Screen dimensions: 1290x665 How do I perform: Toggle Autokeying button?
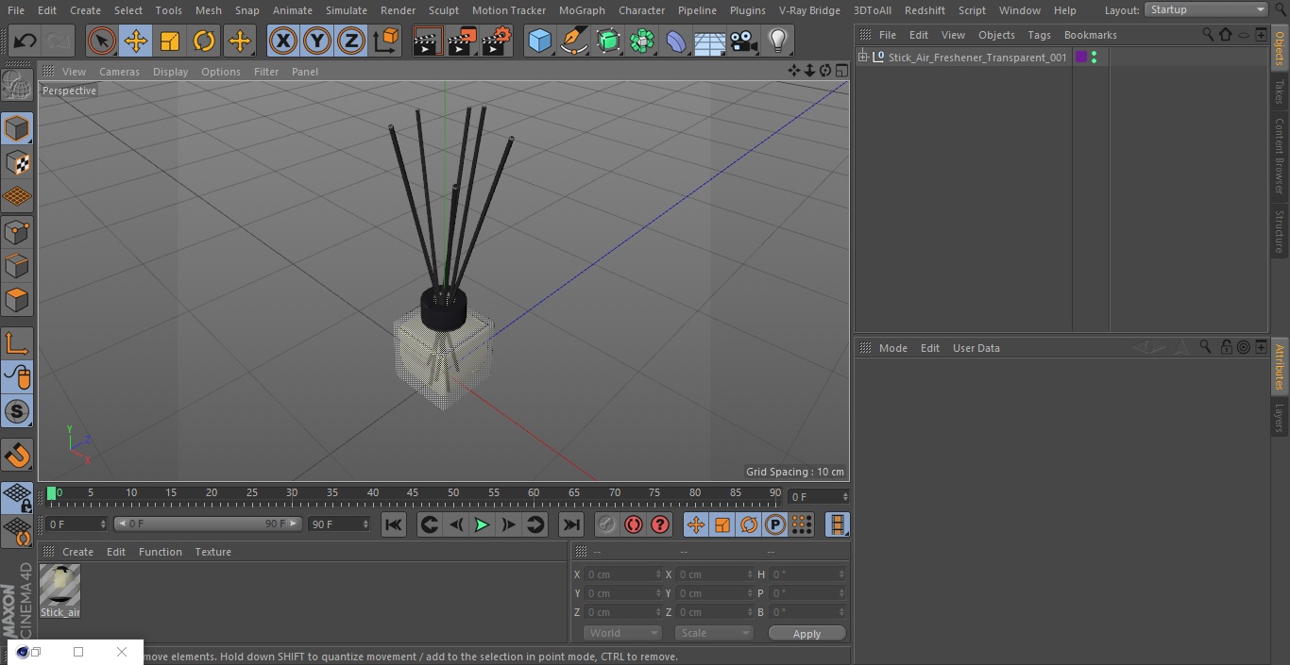coord(634,524)
